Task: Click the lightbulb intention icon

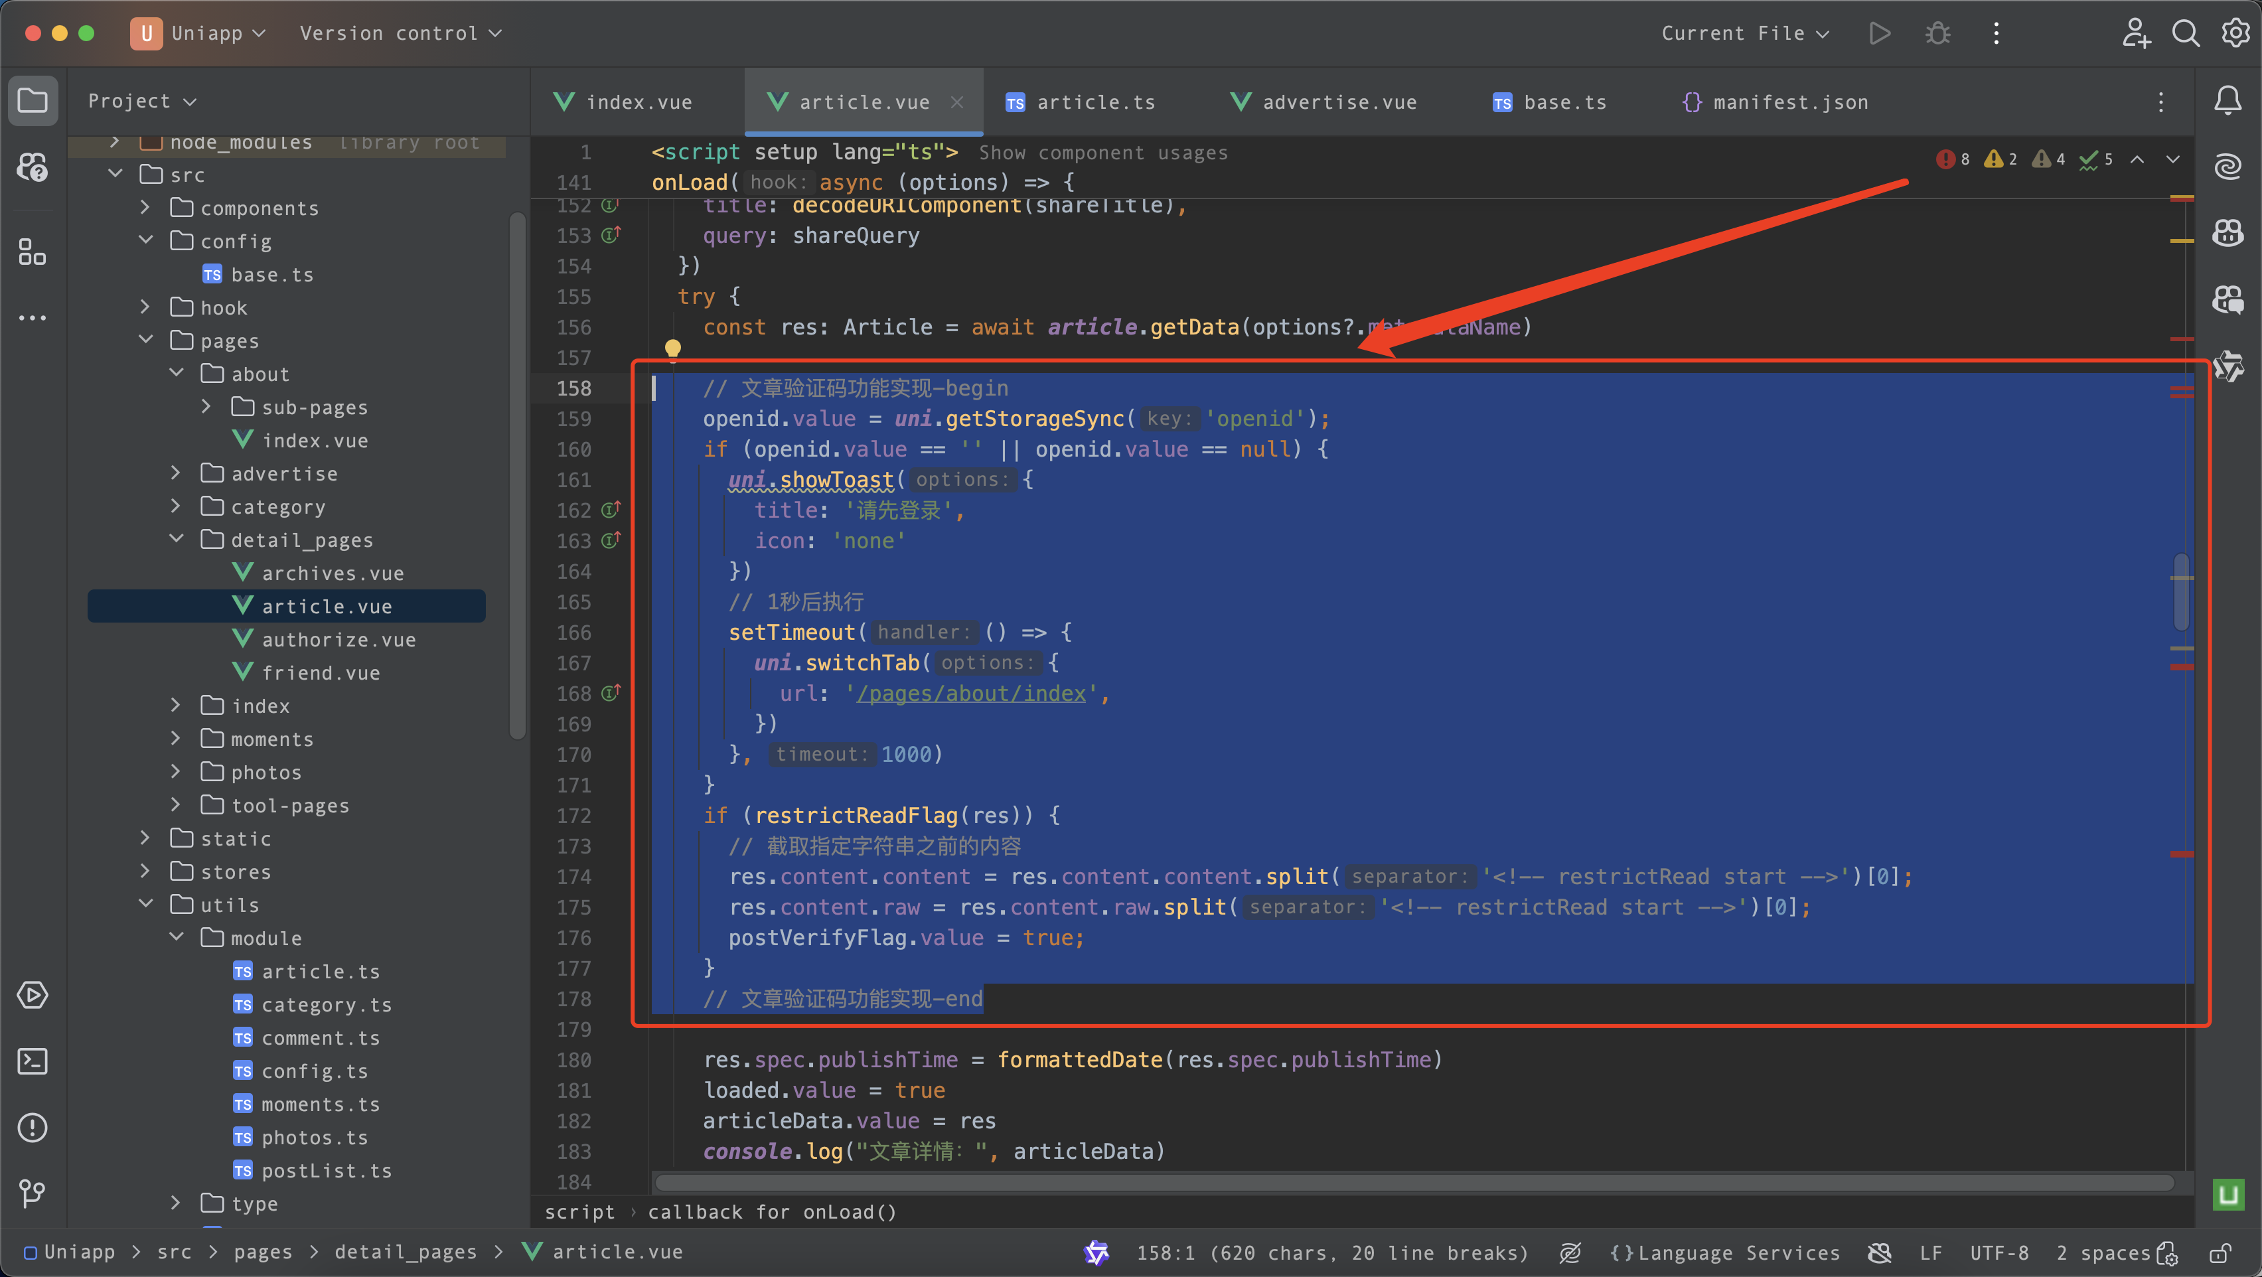Action: [672, 348]
